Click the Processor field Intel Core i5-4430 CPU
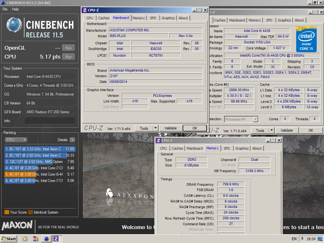 [x=50, y=77]
